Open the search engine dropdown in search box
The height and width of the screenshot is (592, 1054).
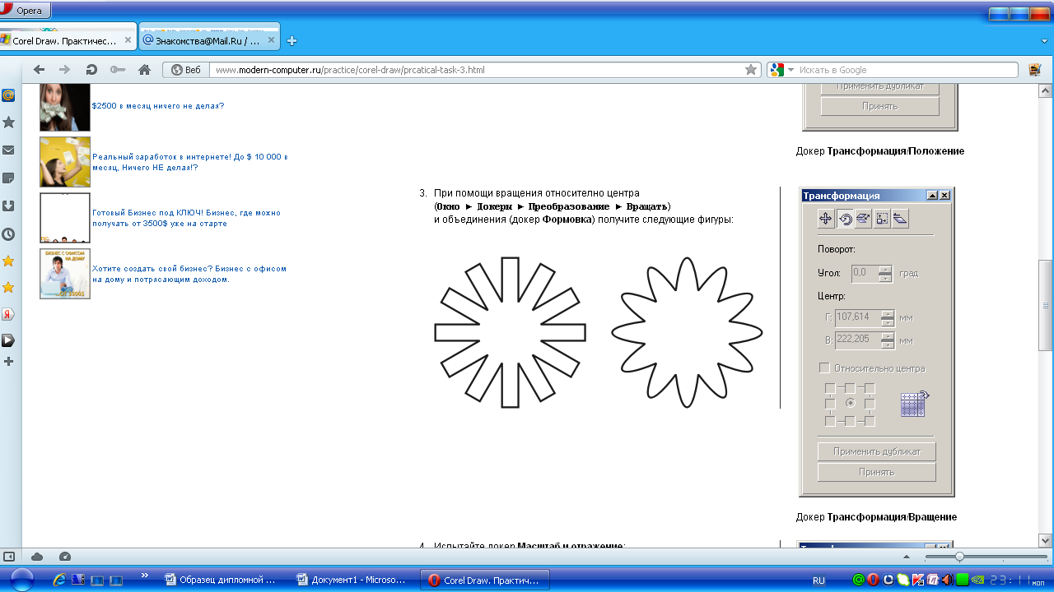[790, 70]
